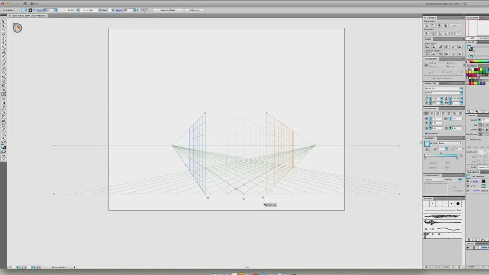The height and width of the screenshot is (275, 489).
Task: Select the Direct Selection tool
Action: (3, 26)
